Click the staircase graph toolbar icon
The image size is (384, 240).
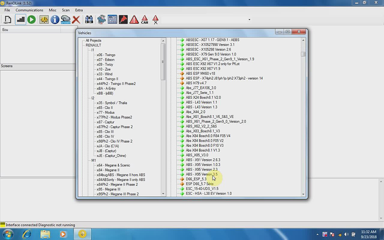20,19
